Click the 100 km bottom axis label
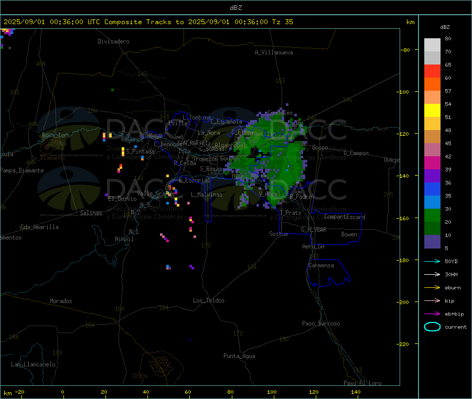 (272, 392)
